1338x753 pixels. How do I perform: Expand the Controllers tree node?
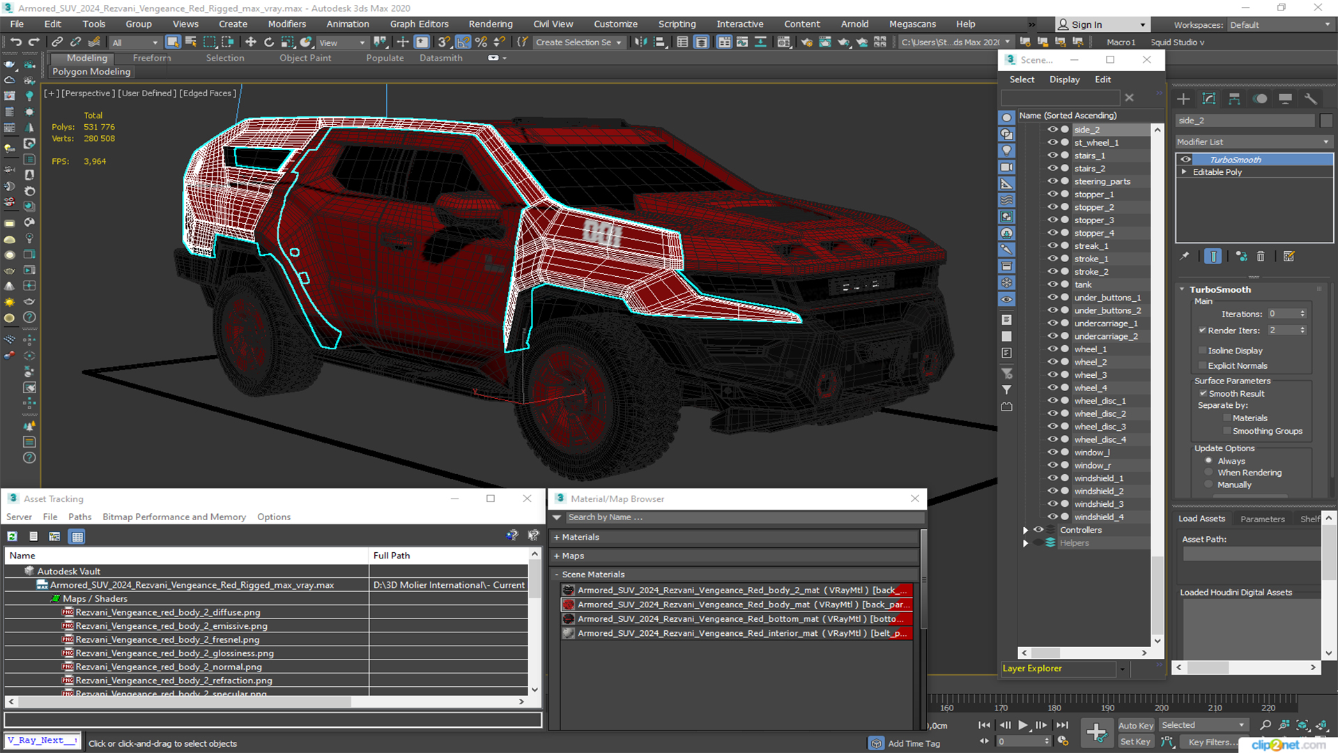coord(1025,530)
